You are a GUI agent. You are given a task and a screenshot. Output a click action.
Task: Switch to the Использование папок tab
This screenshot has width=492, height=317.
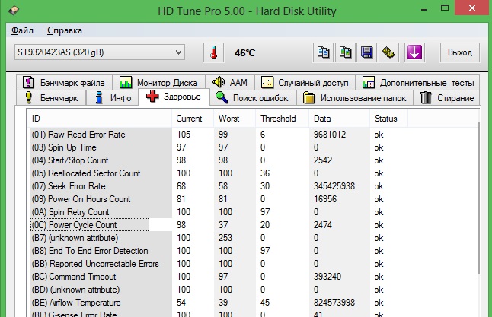355,98
